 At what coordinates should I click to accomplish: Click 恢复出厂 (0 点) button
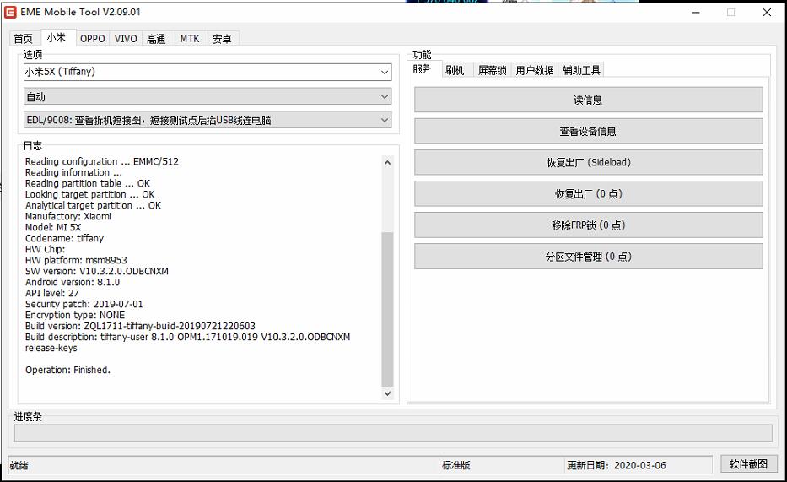pyautogui.click(x=588, y=194)
